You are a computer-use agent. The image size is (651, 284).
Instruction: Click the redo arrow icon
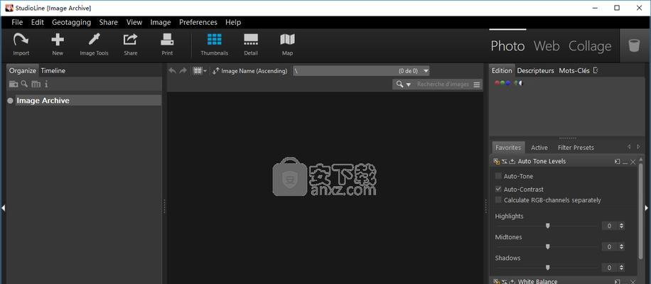[x=183, y=71]
